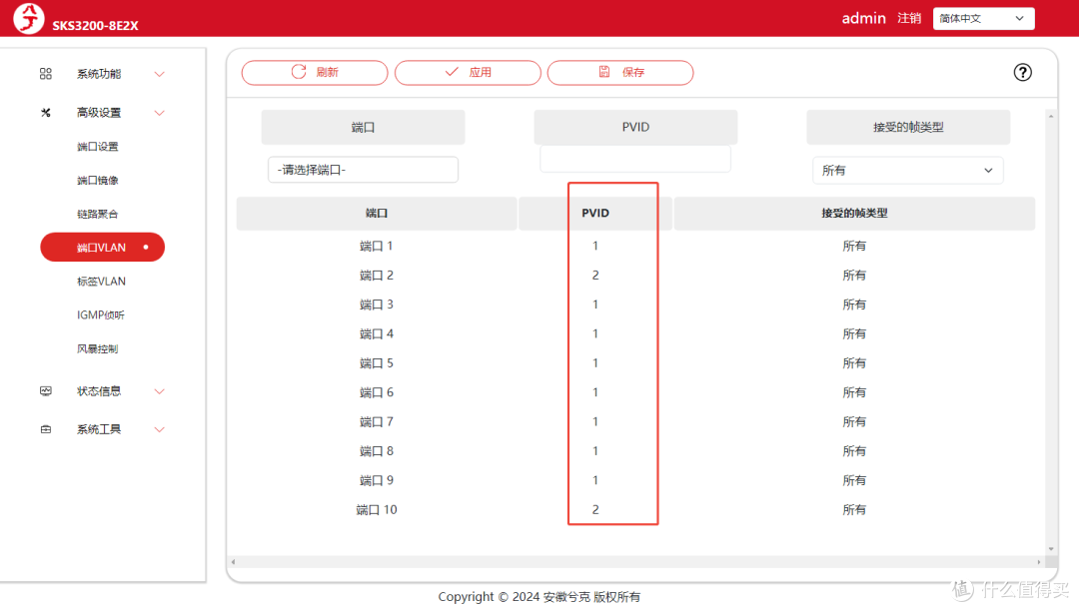Screen dimensions: 1079x612
Task: Click the red company logo icon
Action: coord(29,18)
